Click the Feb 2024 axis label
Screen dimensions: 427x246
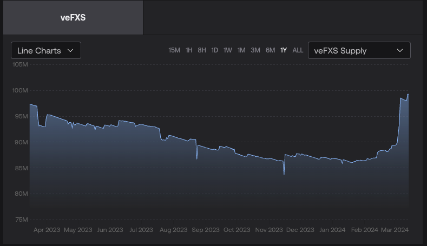[364, 230]
